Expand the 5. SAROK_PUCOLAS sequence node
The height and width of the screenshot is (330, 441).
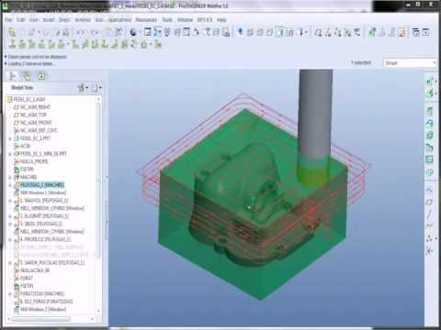click(10, 263)
